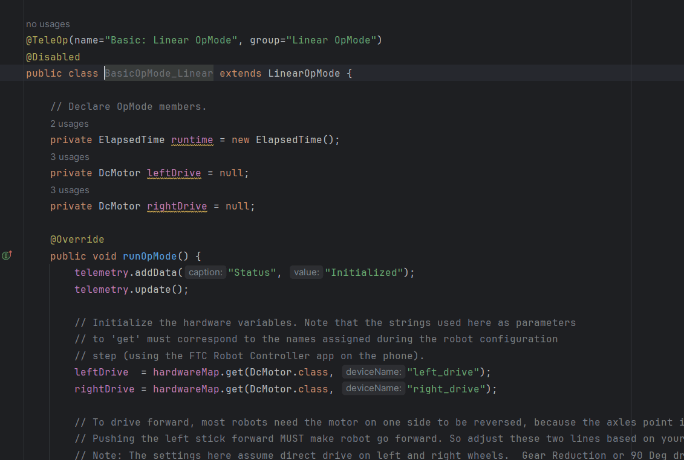Screen dimensions: 684x460
Task: Click the LinearOpMode superclass name
Action: pos(304,74)
